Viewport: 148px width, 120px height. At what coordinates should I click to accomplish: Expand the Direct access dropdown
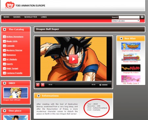pyautogui.click(x=126, y=21)
